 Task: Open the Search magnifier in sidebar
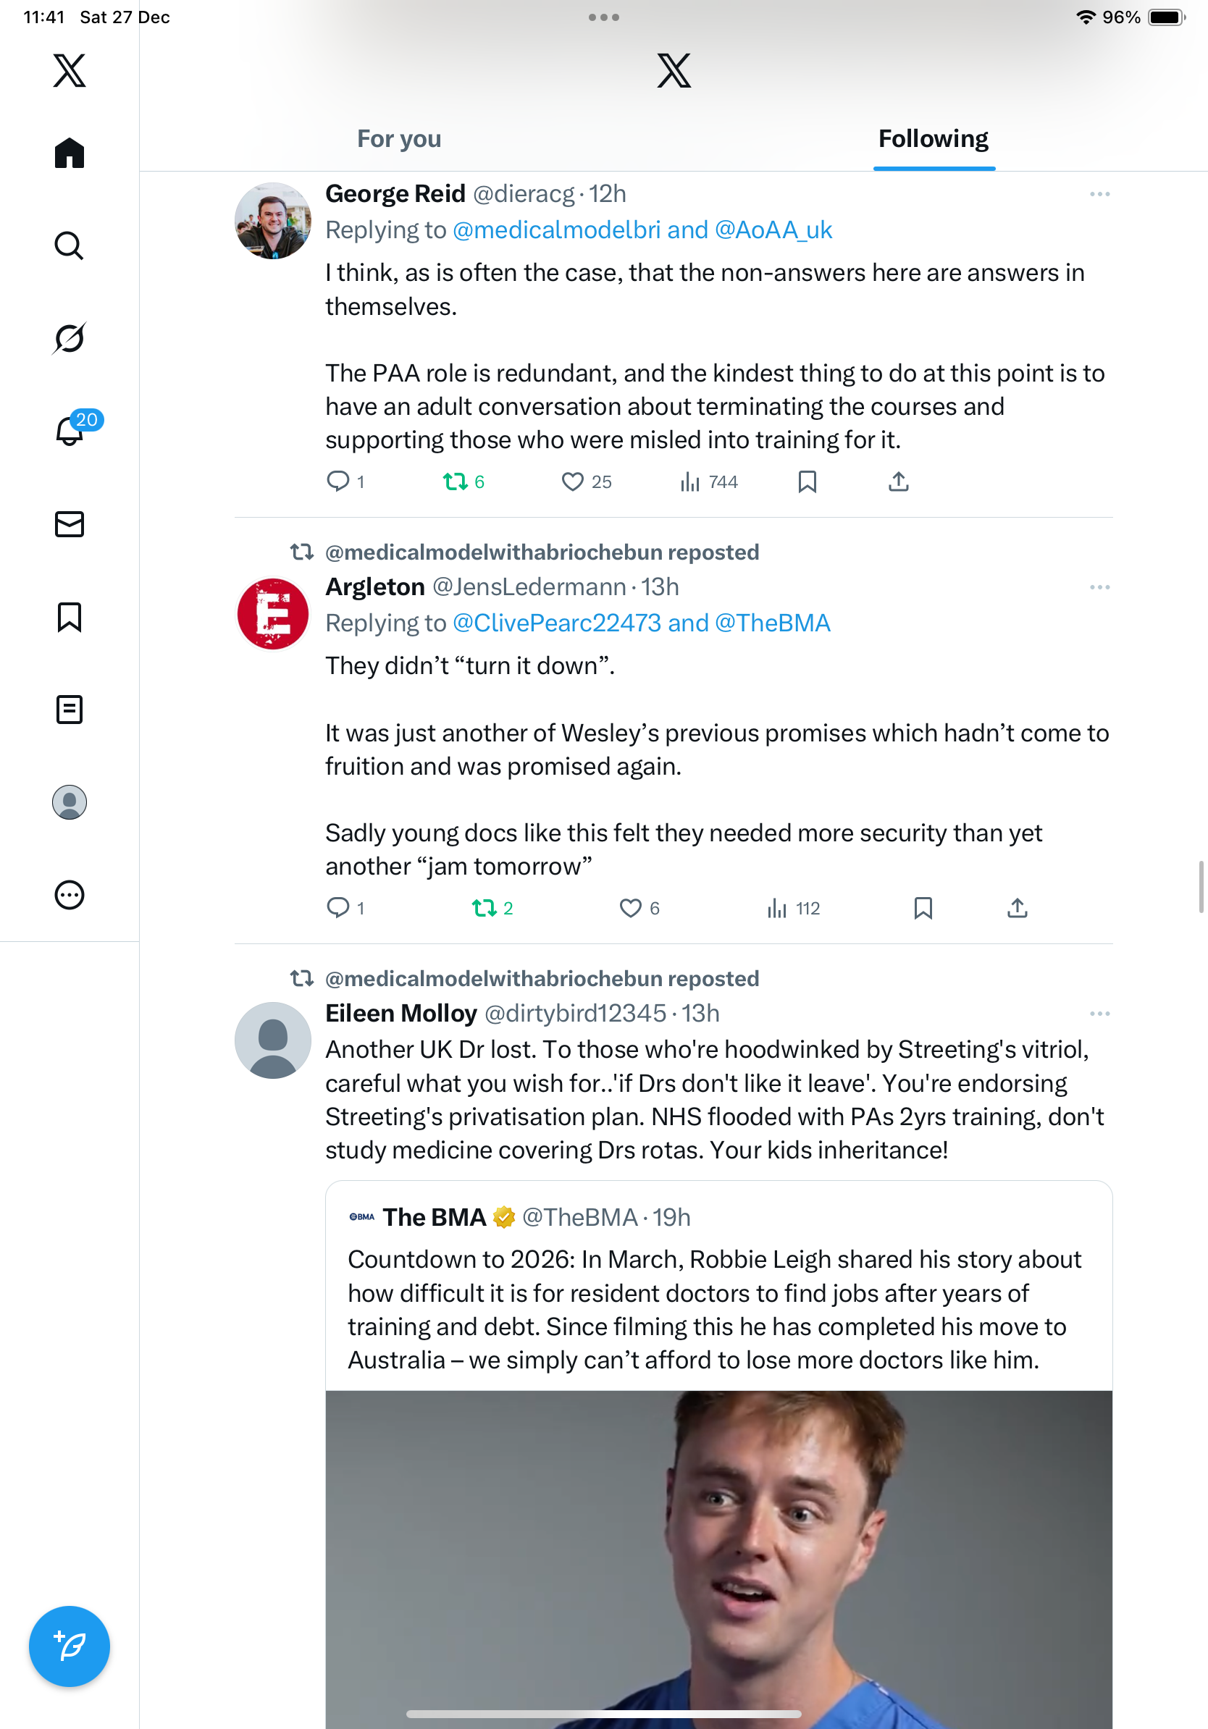[x=70, y=245]
